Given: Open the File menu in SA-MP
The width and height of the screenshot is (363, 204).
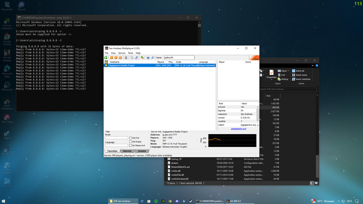Looking at the screenshot, I should (x=107, y=53).
